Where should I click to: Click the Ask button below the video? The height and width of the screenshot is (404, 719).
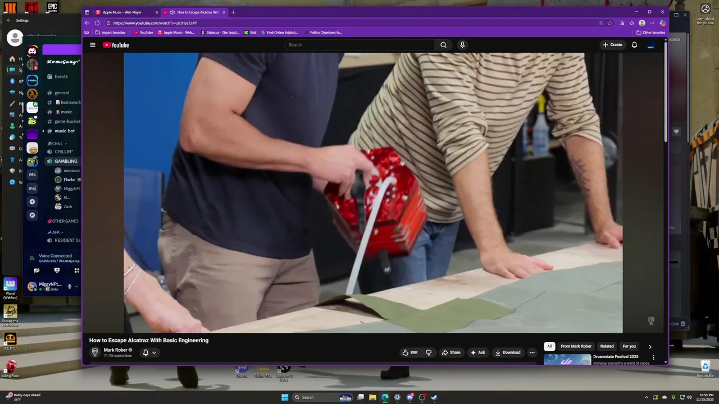(478, 352)
